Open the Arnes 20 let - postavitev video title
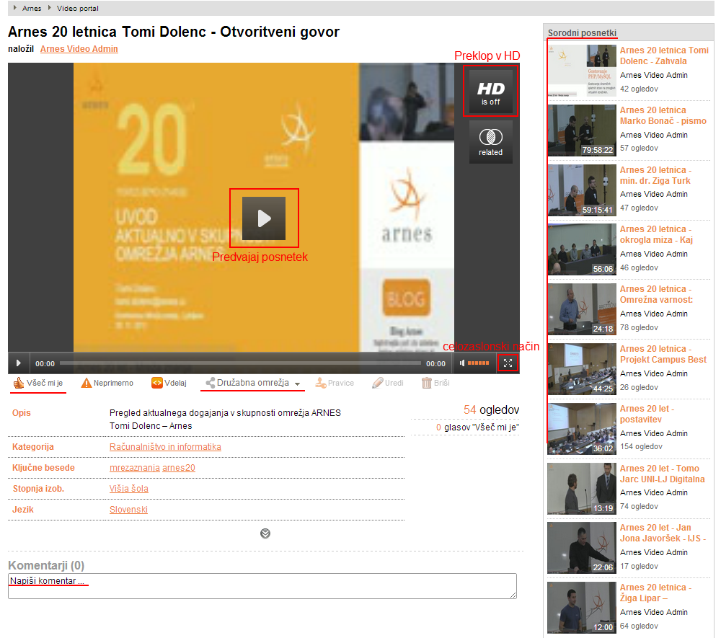The width and height of the screenshot is (721, 638). point(647,414)
